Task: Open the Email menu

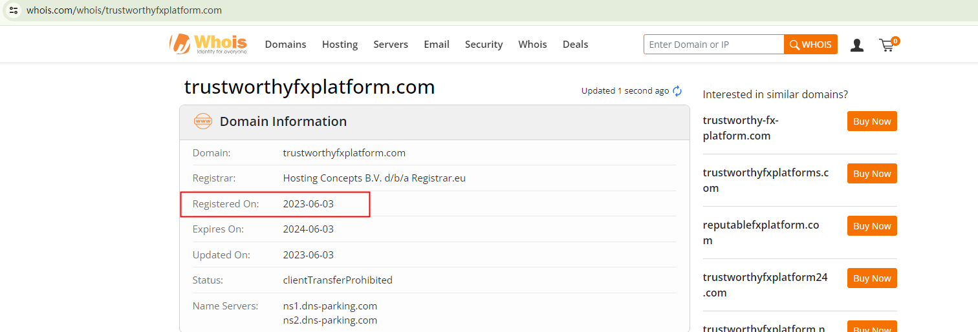Action: pyautogui.click(x=437, y=45)
